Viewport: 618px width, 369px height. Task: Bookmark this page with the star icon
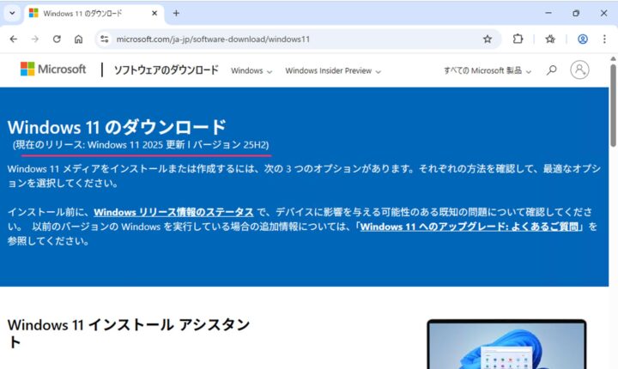(488, 39)
